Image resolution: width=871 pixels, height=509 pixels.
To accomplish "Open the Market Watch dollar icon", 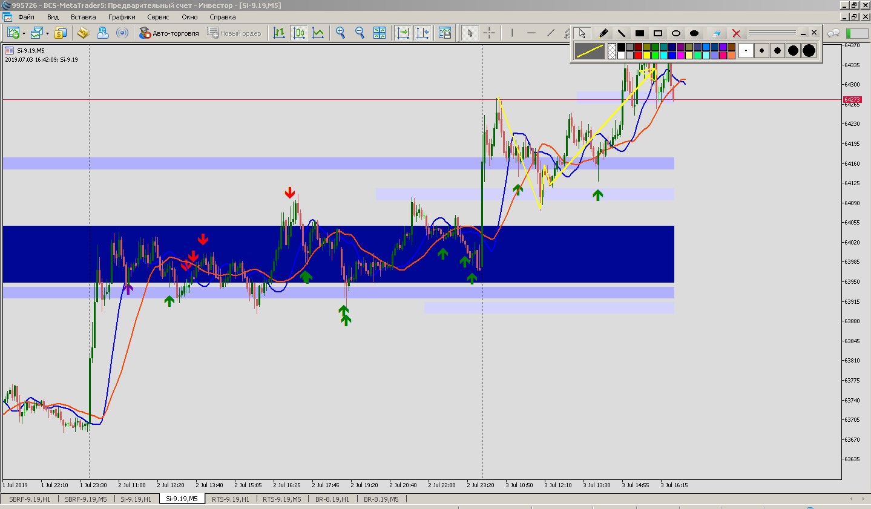I will click(61, 33).
